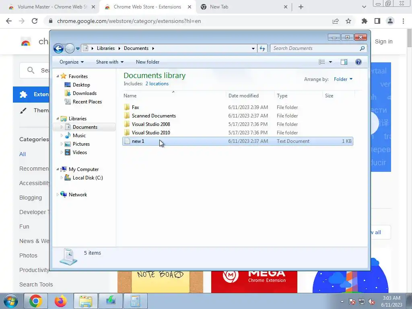
Task: Select the Music library
Action: (79, 136)
